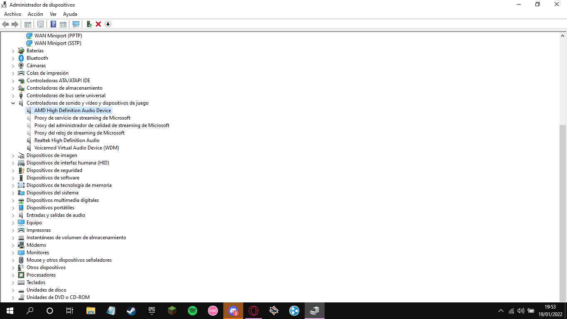Click the Bluetooth category icon

(x=21, y=58)
